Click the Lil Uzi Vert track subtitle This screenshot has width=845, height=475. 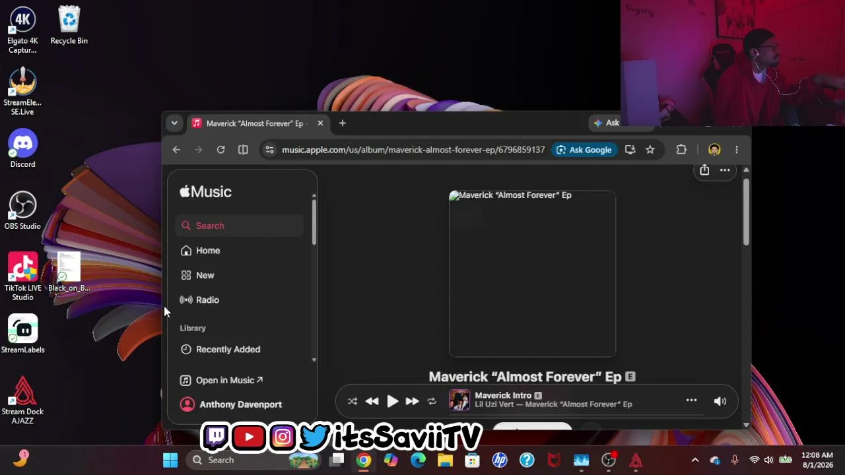(553, 404)
